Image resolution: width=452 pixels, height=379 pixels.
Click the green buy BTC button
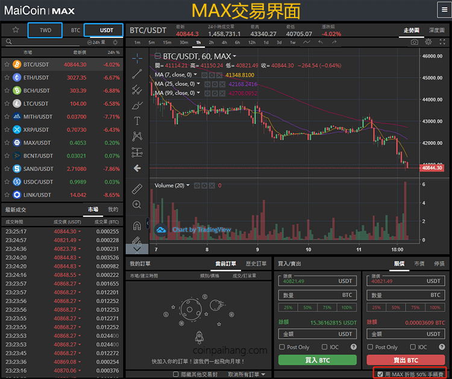(318, 360)
